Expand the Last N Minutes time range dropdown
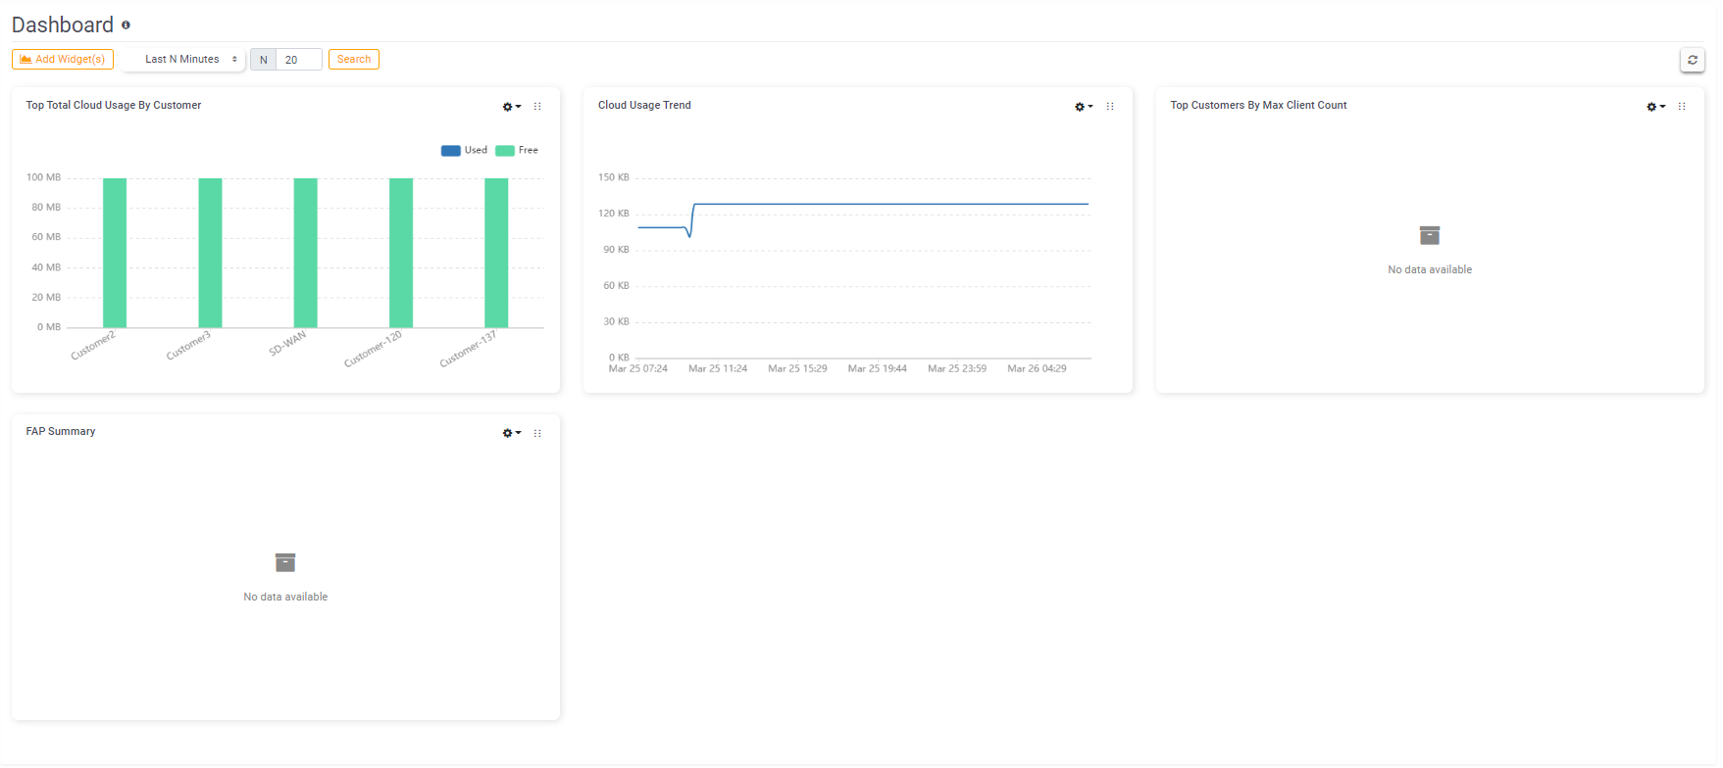This screenshot has height=768, width=1723. point(183,60)
